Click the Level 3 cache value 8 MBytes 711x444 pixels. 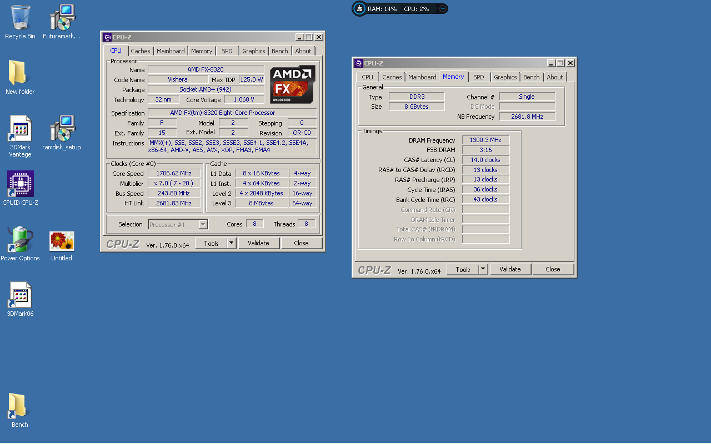262,203
